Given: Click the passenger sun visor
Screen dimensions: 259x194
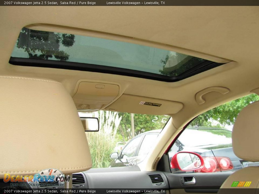Looking at the screenshot, I should point(144,104).
